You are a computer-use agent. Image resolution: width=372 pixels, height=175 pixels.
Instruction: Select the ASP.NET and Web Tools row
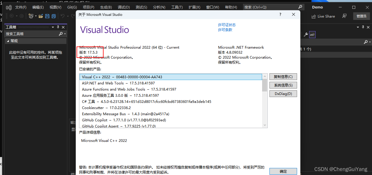pos(171,83)
